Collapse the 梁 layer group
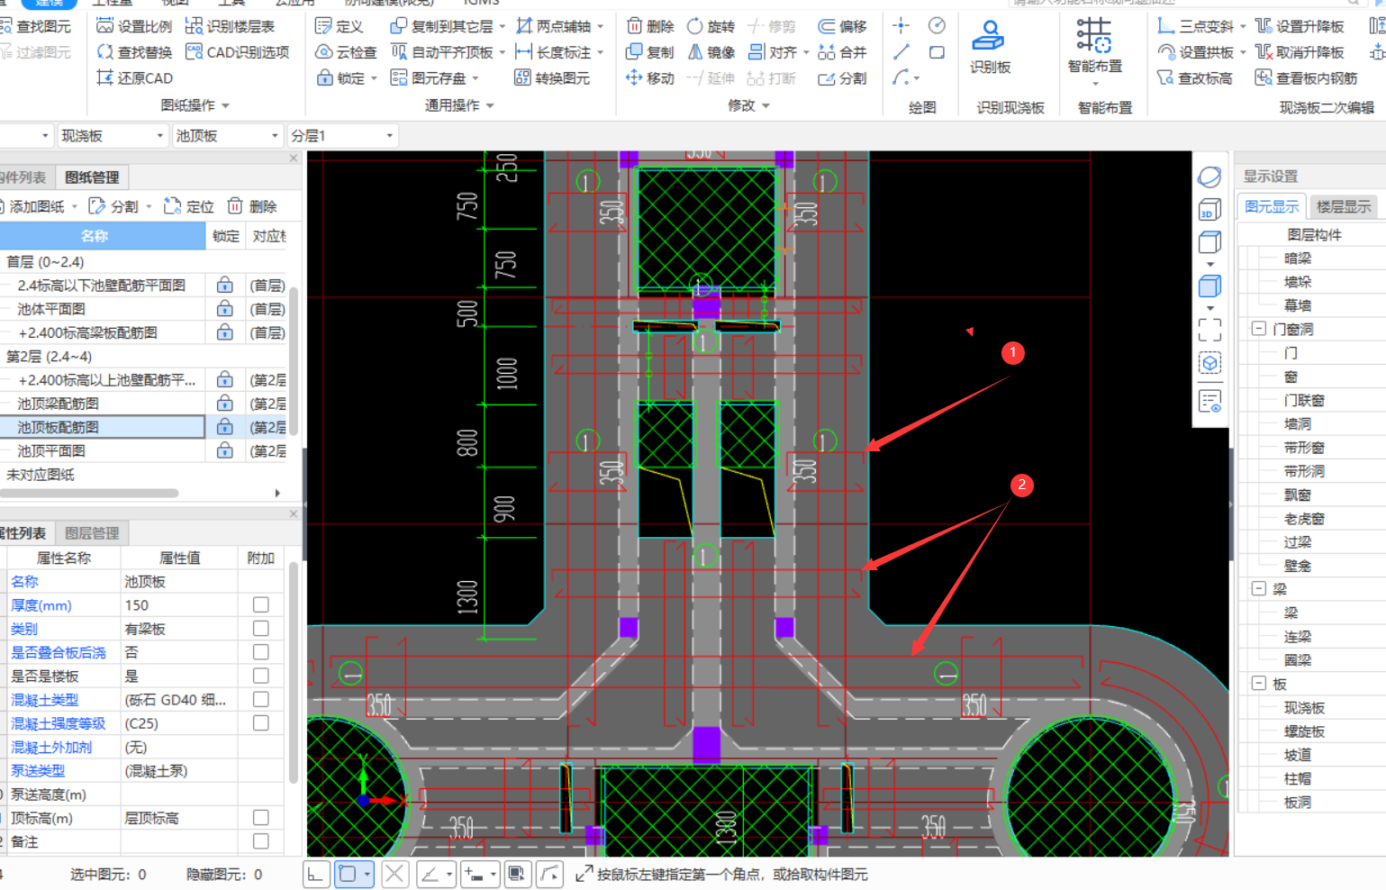Screen dimensions: 1386x890 pyautogui.click(x=1259, y=589)
